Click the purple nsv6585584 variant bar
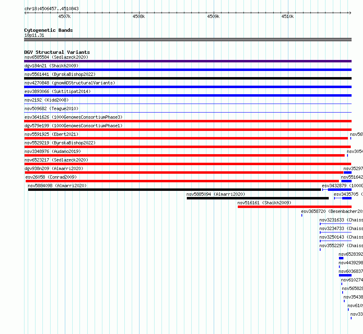Screen dimensions: 363x334 tap(188, 61)
